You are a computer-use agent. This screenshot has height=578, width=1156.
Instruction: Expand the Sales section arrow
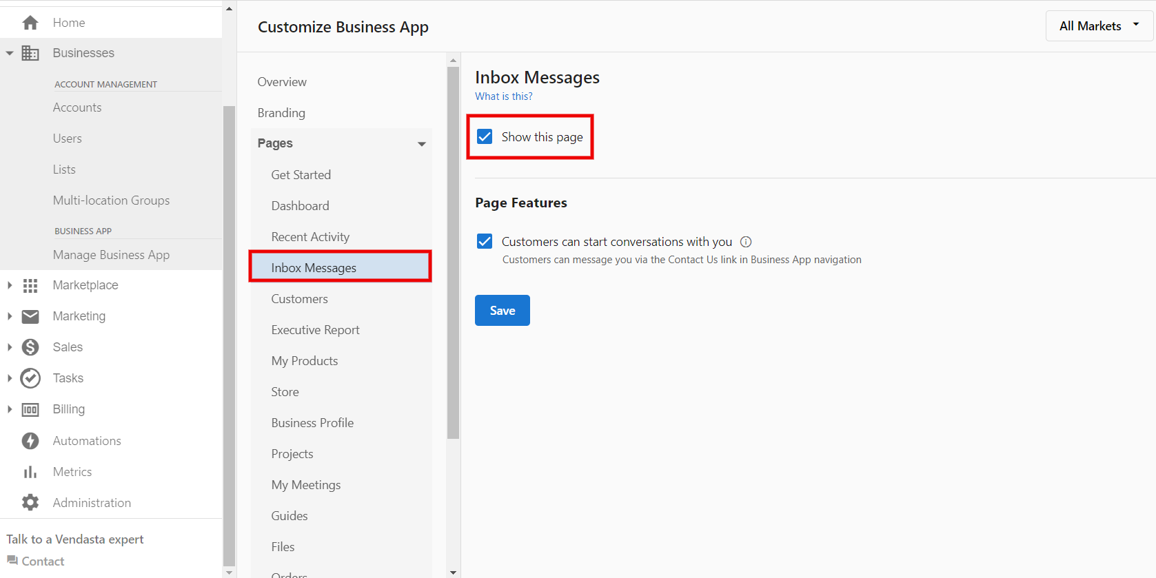pyautogui.click(x=10, y=347)
